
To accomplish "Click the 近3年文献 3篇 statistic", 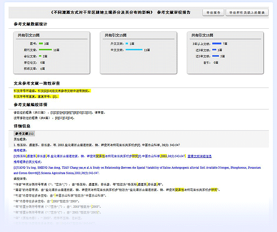I will pos(209,50).
